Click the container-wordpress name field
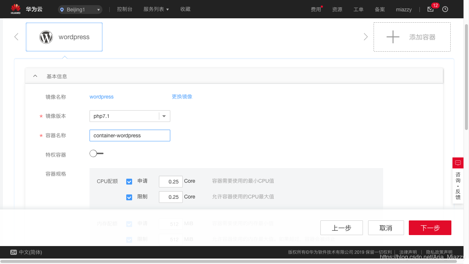Viewport: 469px width, 264px height. coord(130,135)
